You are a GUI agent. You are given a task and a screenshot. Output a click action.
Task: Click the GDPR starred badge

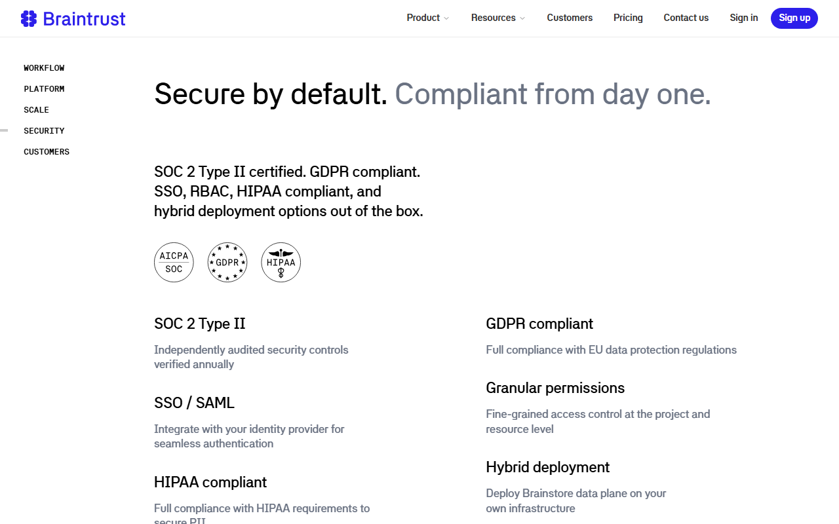pyautogui.click(x=227, y=262)
